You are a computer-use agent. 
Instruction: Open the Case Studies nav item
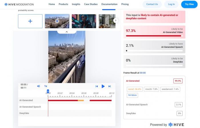pyautogui.click(x=91, y=4)
